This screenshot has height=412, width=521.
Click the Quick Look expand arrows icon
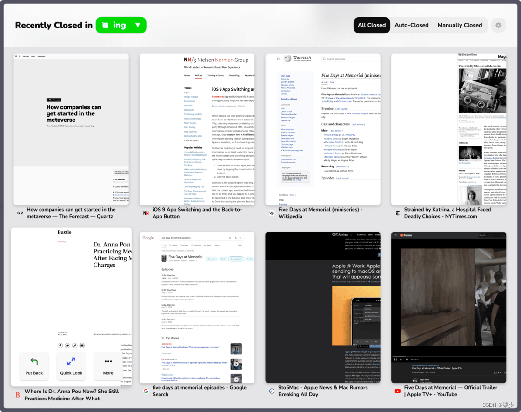click(71, 361)
